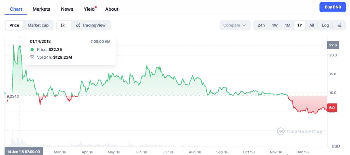The height and width of the screenshot is (155, 350).
Task: Switch to the News tab
Action: [67, 9]
